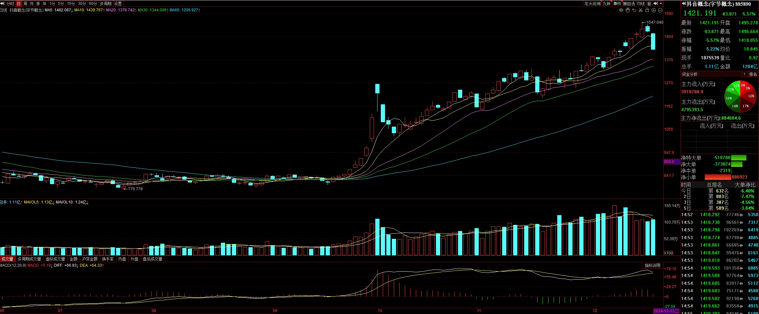This screenshot has width=759, height=314.
Task: Click the ? help icon in 资金分析
Action: [744, 74]
